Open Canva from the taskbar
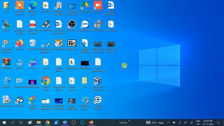This screenshot has width=224, height=126. point(65,122)
